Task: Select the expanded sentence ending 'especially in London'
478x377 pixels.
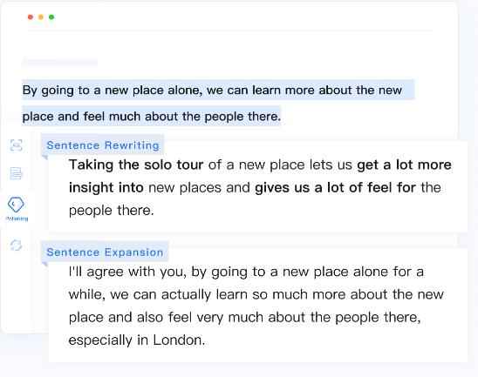Action: tap(137, 340)
